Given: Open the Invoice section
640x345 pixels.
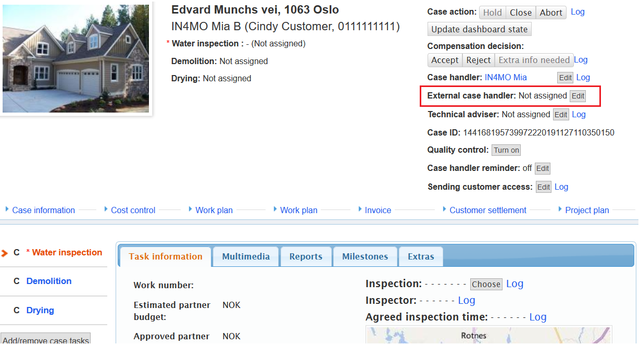Looking at the screenshot, I should pos(378,211).
